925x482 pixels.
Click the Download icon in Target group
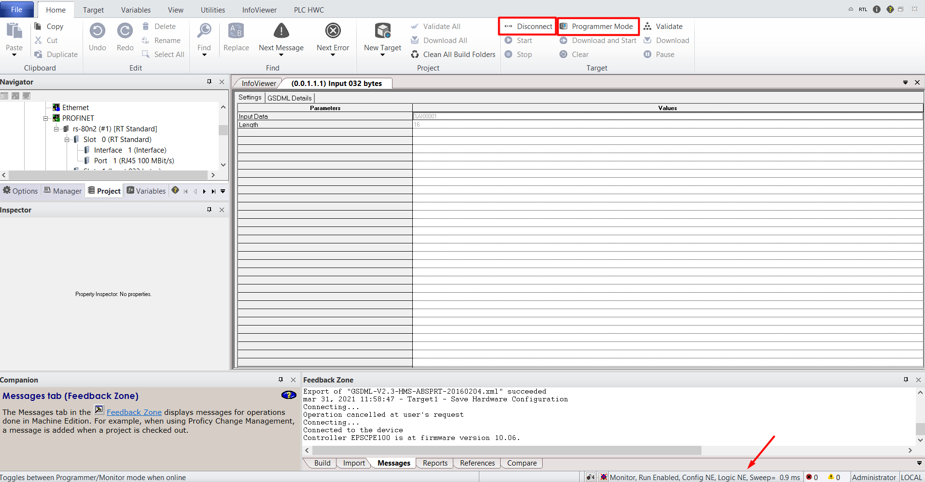point(647,40)
